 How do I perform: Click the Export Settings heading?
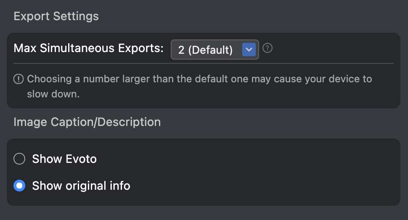coord(56,16)
